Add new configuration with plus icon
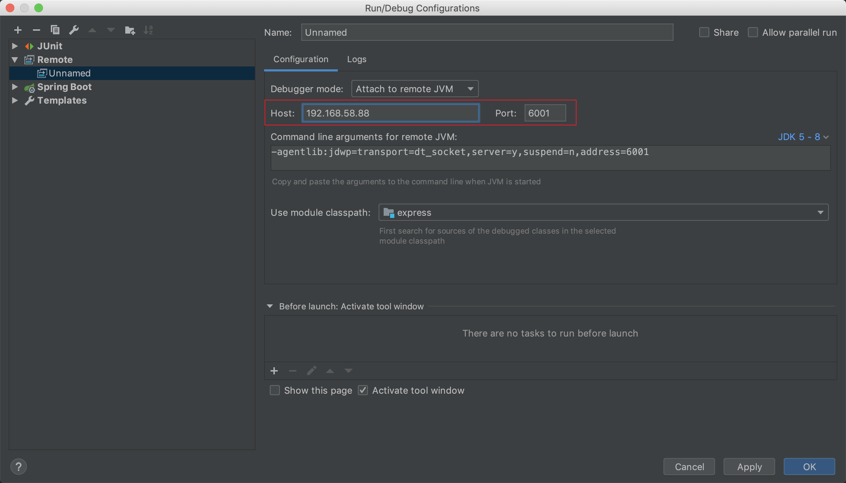Image resolution: width=846 pixels, height=483 pixels. tap(18, 30)
